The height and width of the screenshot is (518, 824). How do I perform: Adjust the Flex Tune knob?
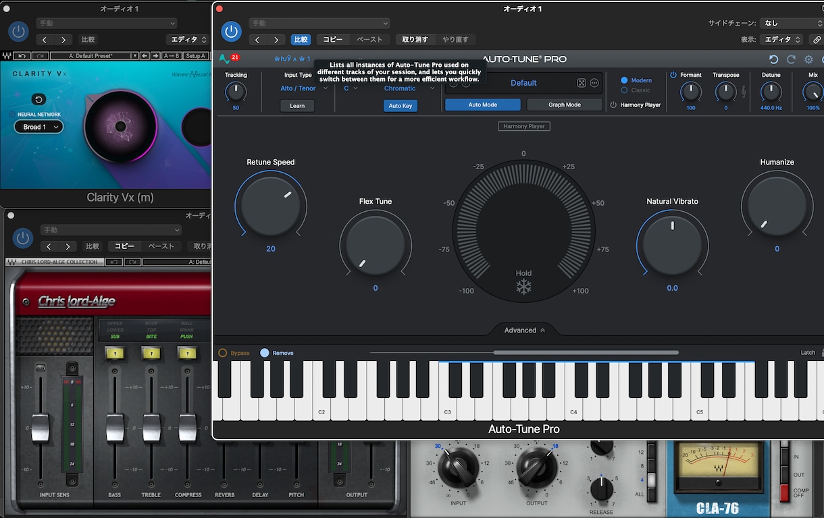tap(376, 245)
